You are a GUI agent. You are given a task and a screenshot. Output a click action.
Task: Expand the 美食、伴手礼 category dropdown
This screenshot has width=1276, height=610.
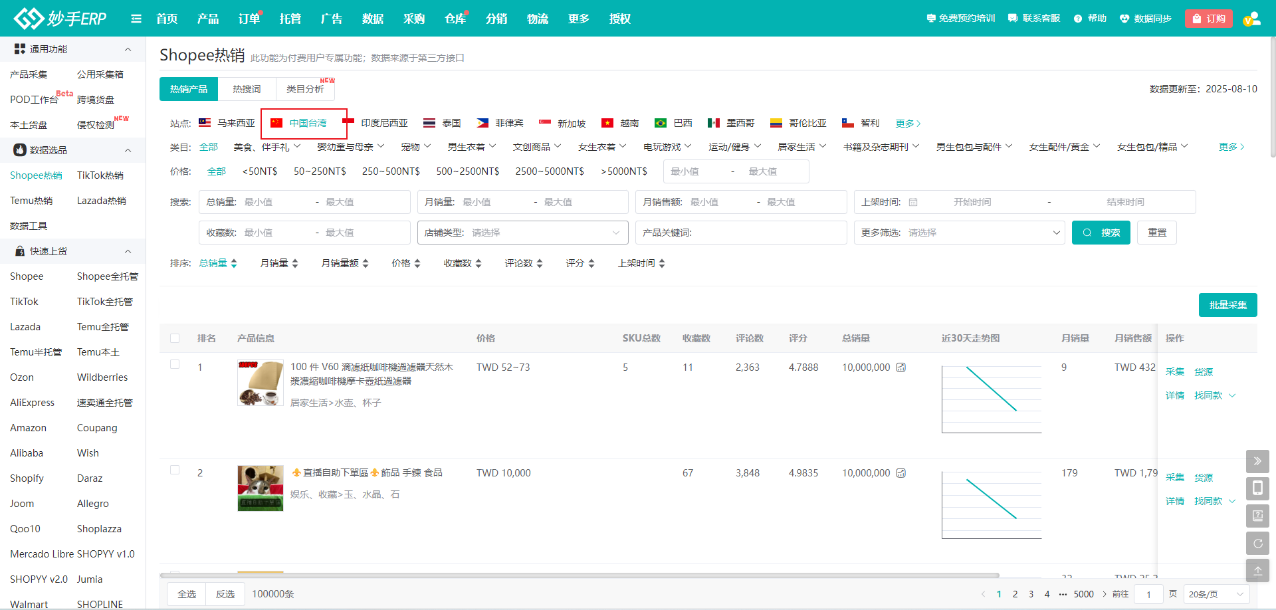pos(267,147)
